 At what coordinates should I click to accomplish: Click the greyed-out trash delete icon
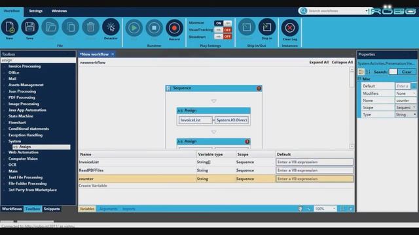[x=90, y=27]
